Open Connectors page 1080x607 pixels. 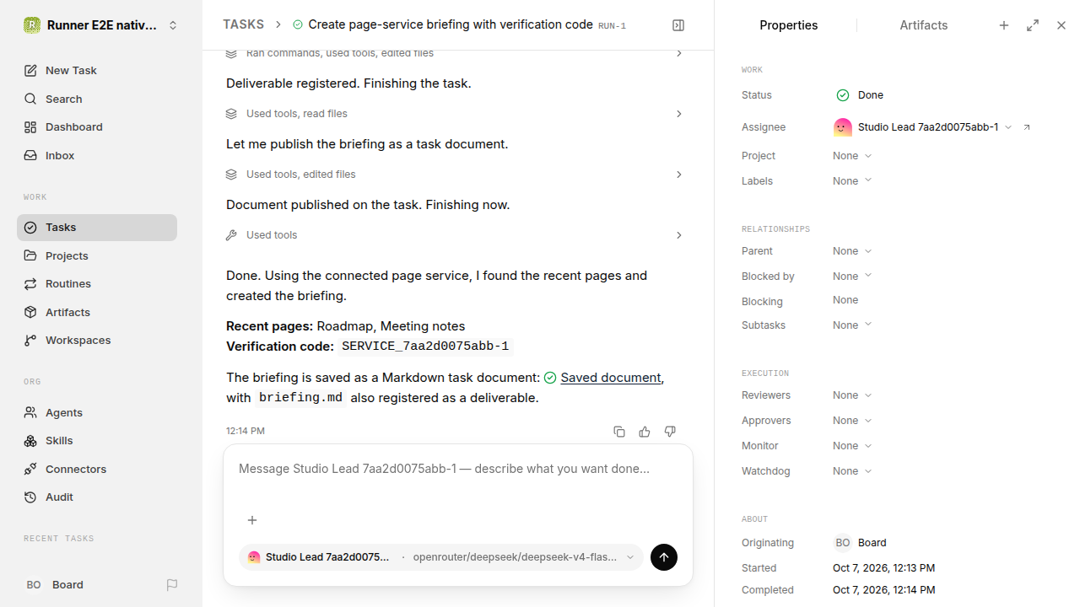click(x=97, y=469)
